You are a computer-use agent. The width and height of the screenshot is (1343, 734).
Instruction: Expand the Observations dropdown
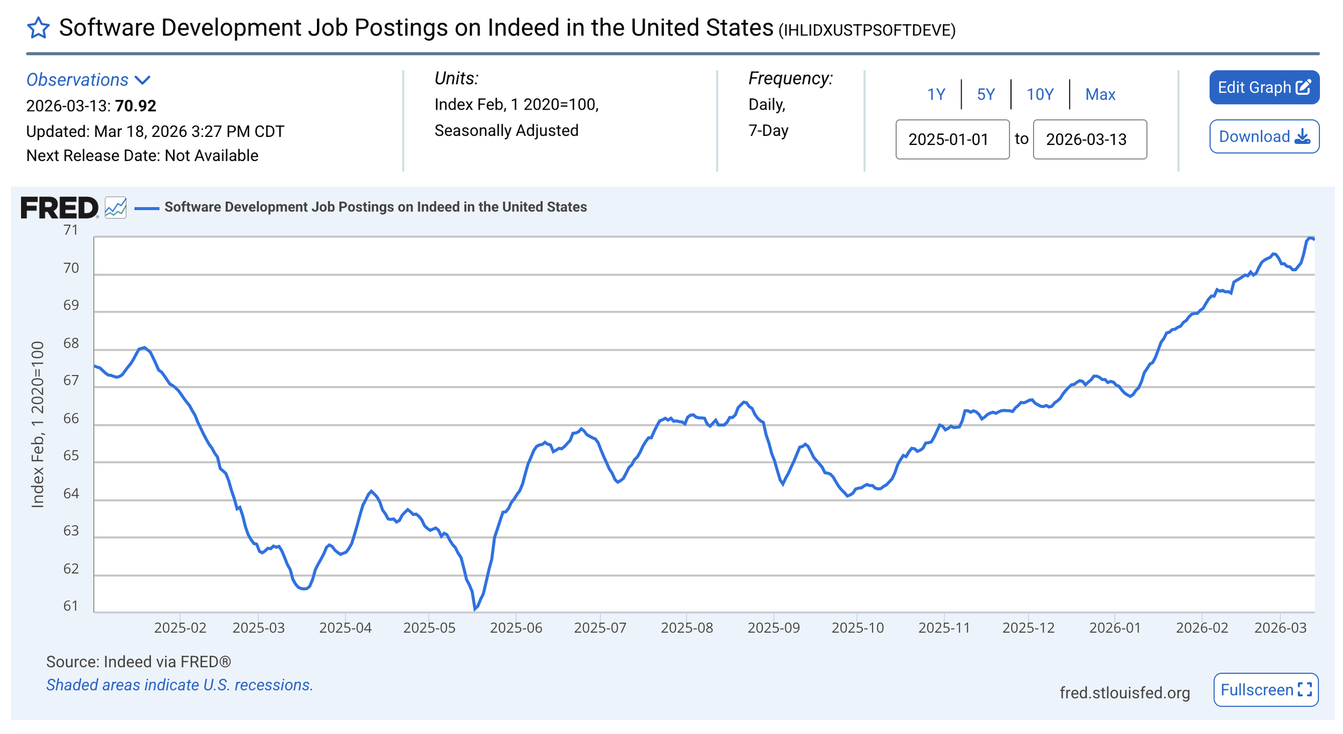[78, 80]
